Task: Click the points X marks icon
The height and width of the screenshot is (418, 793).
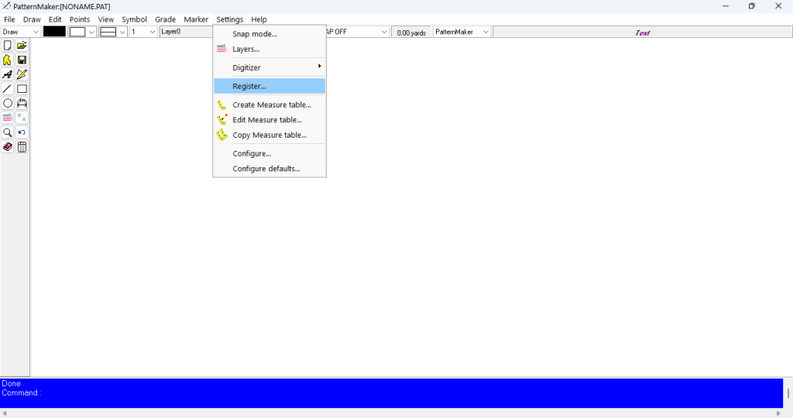Action: click(22, 118)
